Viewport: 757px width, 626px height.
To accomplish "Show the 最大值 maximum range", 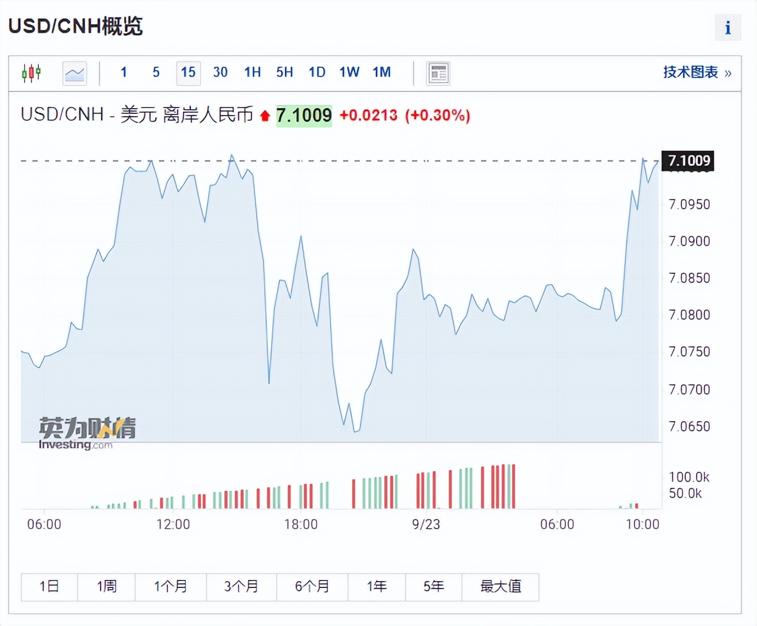I will (x=500, y=587).
